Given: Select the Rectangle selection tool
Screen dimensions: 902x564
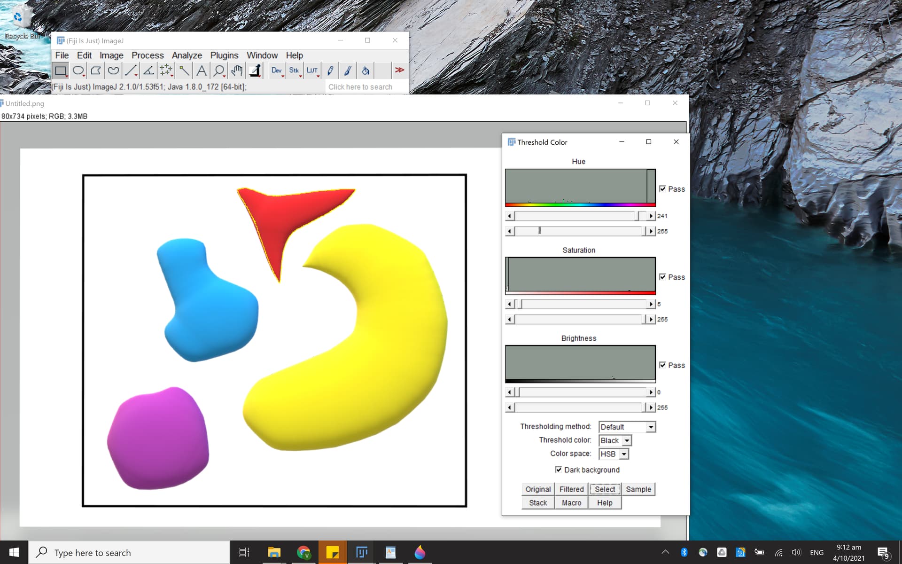Looking at the screenshot, I should (61, 70).
